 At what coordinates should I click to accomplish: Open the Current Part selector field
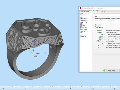(x=110, y=11)
